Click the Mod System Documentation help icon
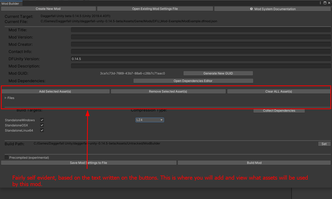 (251, 9)
